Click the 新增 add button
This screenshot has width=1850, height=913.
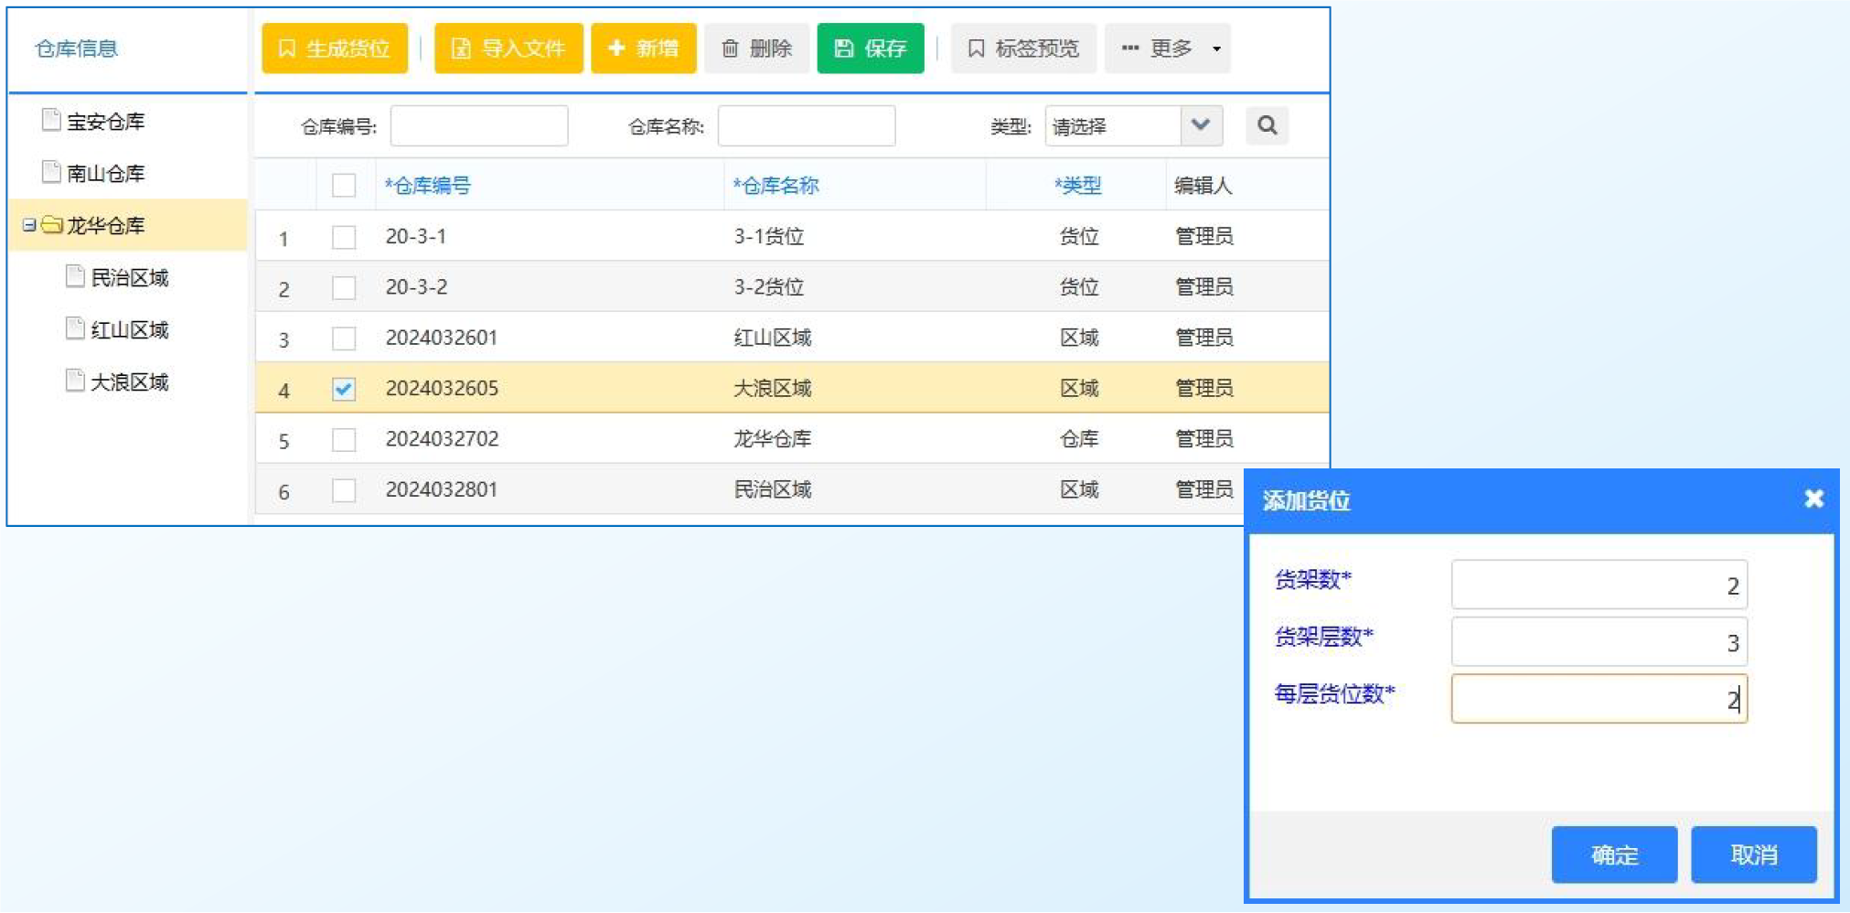coord(643,48)
